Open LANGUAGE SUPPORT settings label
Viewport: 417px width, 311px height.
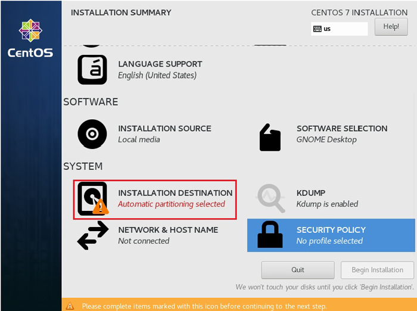click(x=160, y=64)
